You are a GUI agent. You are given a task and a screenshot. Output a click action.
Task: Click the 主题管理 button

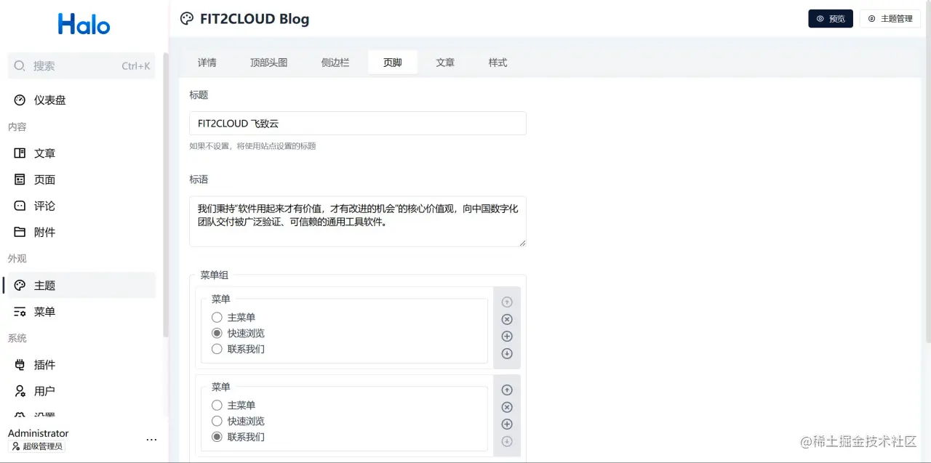pos(890,19)
